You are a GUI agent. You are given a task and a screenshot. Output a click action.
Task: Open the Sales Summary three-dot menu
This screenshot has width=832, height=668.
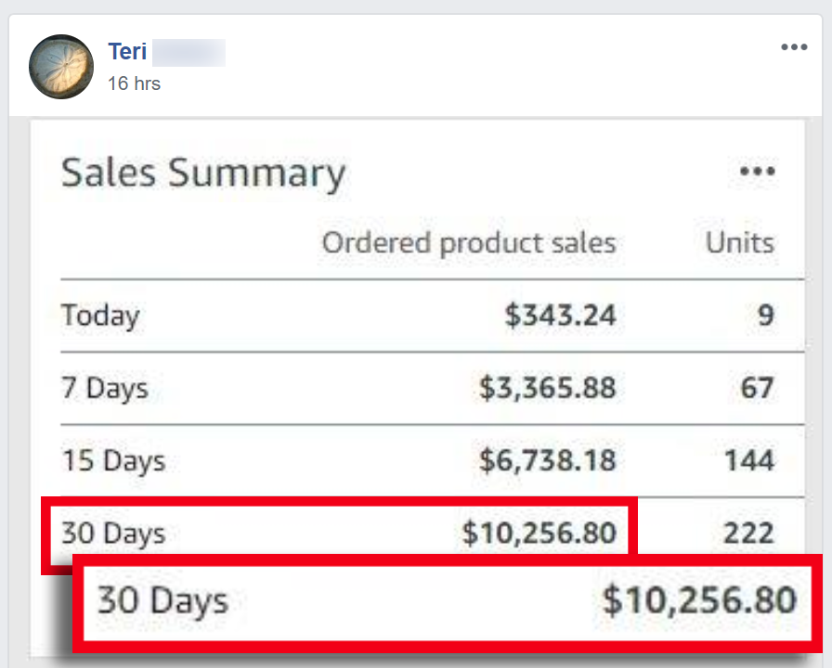click(x=758, y=172)
